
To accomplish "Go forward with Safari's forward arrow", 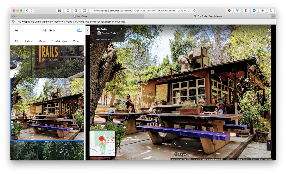I will 32,11.
